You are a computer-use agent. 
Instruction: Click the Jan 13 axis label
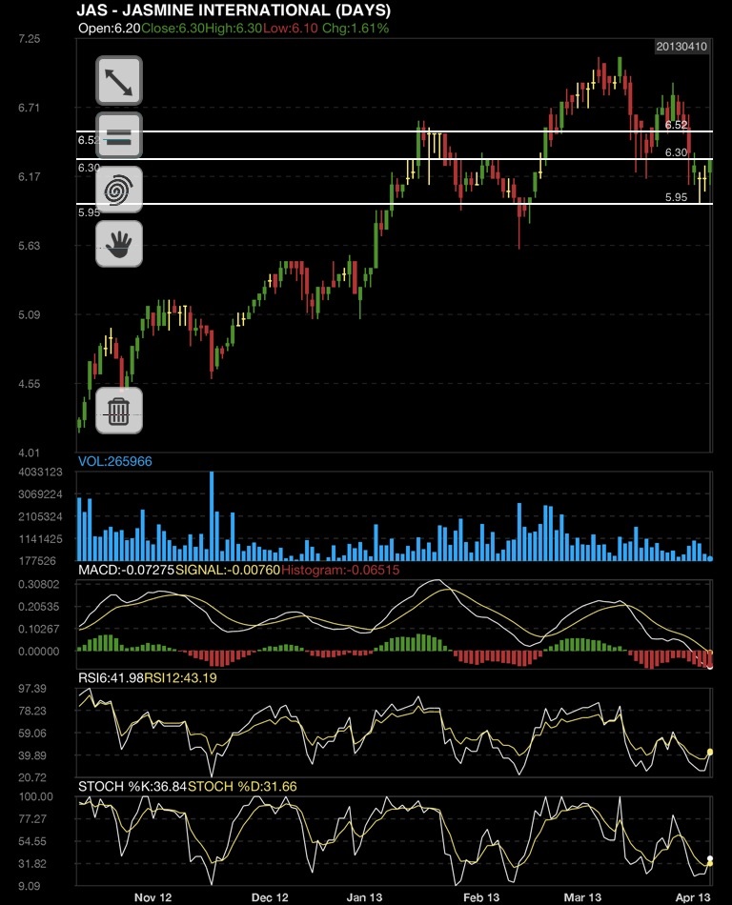pos(364,897)
